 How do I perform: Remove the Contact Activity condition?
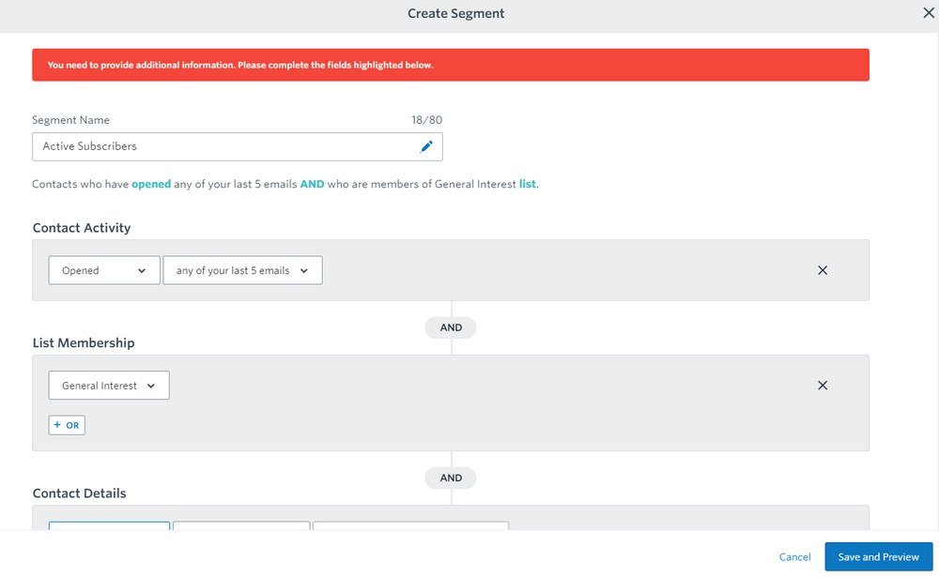(x=823, y=270)
